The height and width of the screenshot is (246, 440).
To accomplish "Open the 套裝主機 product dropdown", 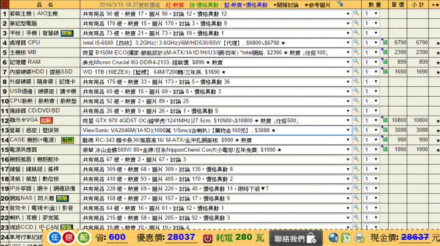I will 216,14.
